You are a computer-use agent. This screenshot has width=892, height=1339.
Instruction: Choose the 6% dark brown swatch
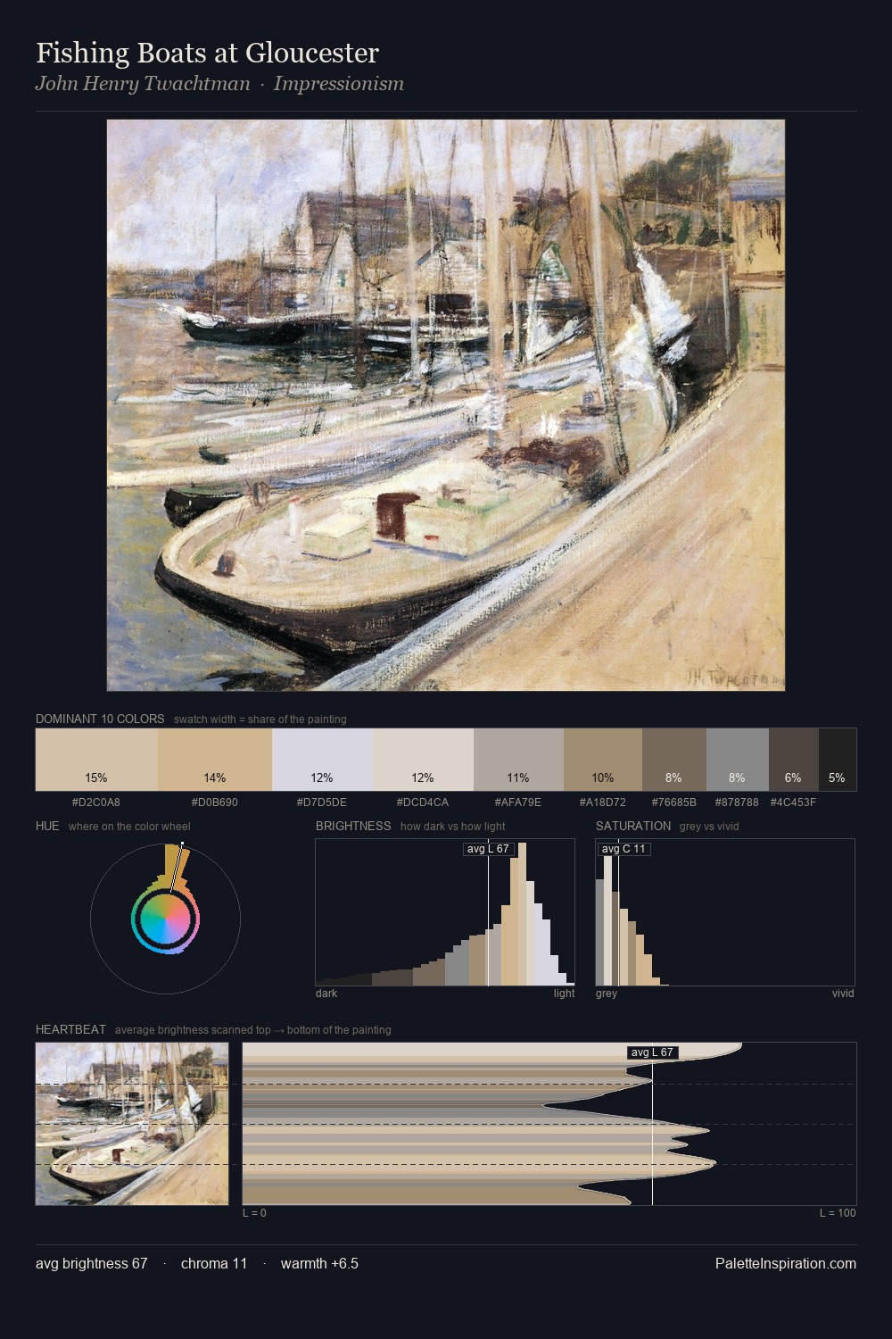[793, 760]
